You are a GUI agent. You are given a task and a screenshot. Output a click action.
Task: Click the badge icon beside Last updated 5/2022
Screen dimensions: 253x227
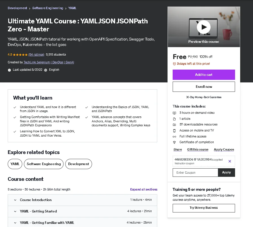tap(9, 70)
